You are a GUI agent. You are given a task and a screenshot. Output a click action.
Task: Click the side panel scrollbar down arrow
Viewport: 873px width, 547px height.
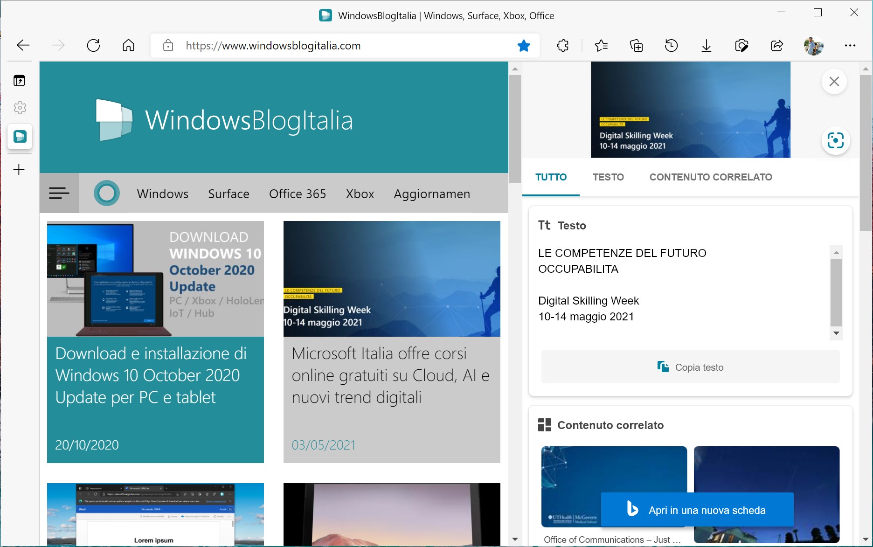click(x=866, y=539)
